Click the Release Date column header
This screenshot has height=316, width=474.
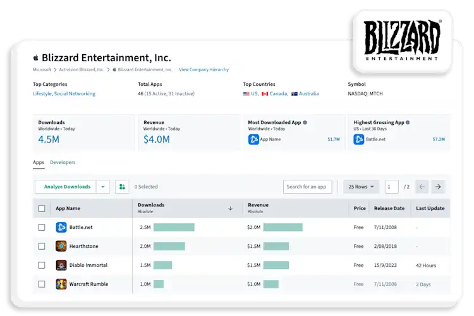coord(389,209)
